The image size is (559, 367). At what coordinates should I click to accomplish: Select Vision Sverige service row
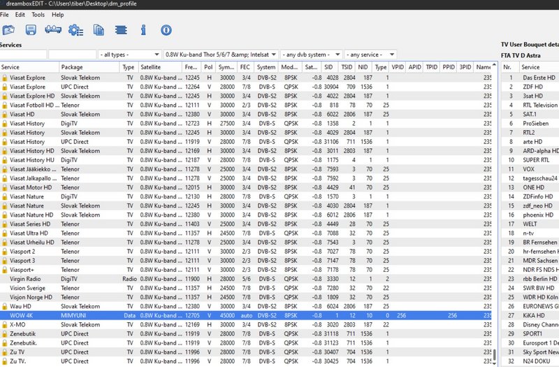click(x=246, y=288)
